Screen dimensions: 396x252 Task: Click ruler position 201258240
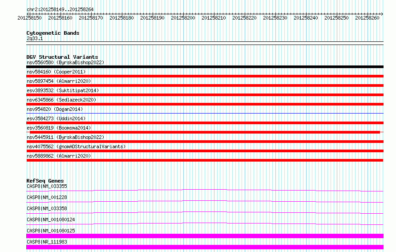[x=306, y=18]
